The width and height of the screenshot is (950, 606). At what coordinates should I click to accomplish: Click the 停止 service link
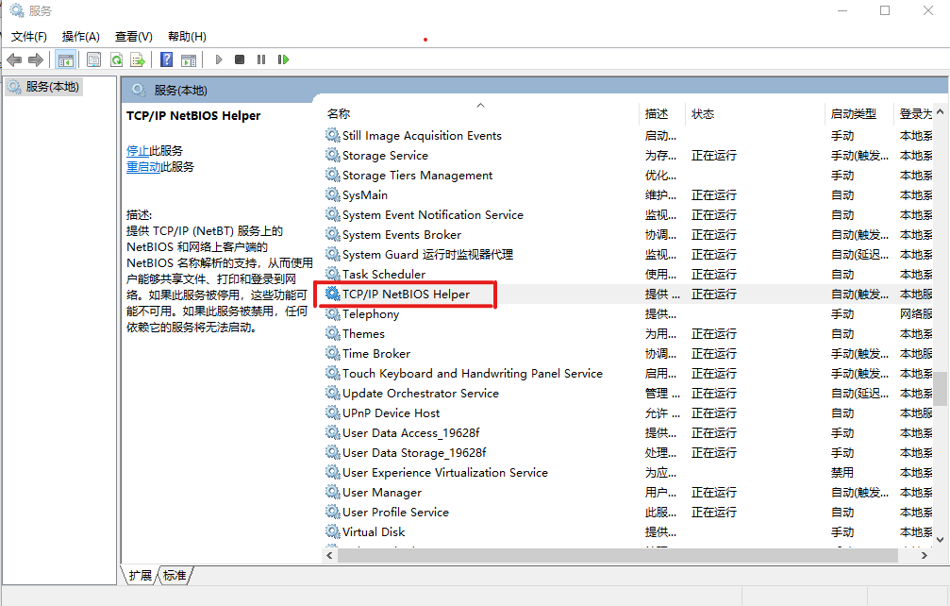click(138, 151)
